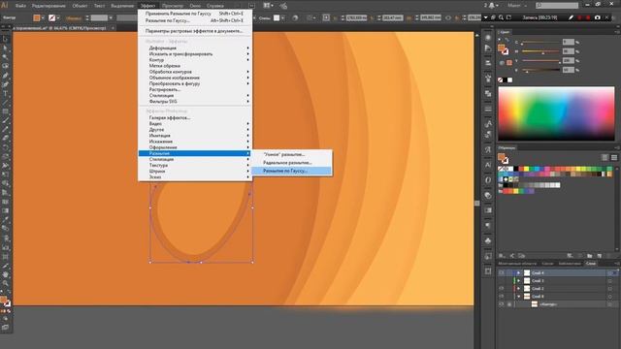
Task: Select the Eyedropper tool
Action: [5, 219]
